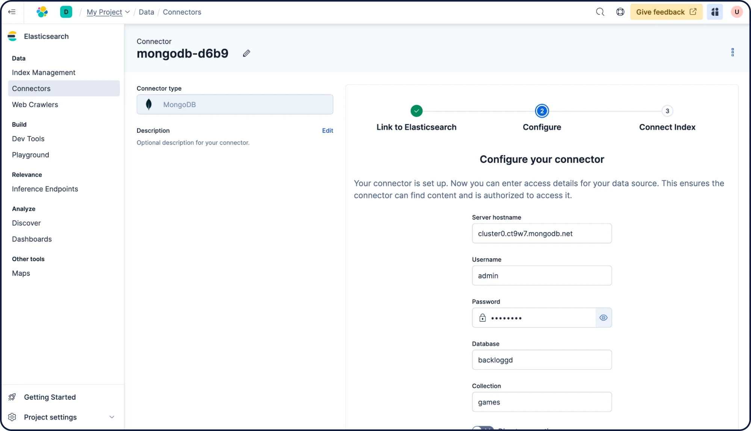Open Web Crawlers in the sidebar
This screenshot has width=751, height=431.
tap(35, 104)
